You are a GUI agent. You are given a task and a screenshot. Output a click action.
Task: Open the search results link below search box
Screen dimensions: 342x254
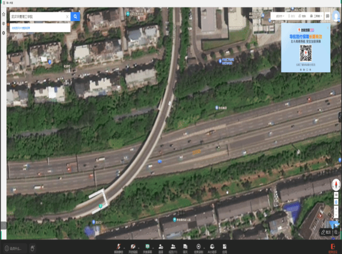21,28
